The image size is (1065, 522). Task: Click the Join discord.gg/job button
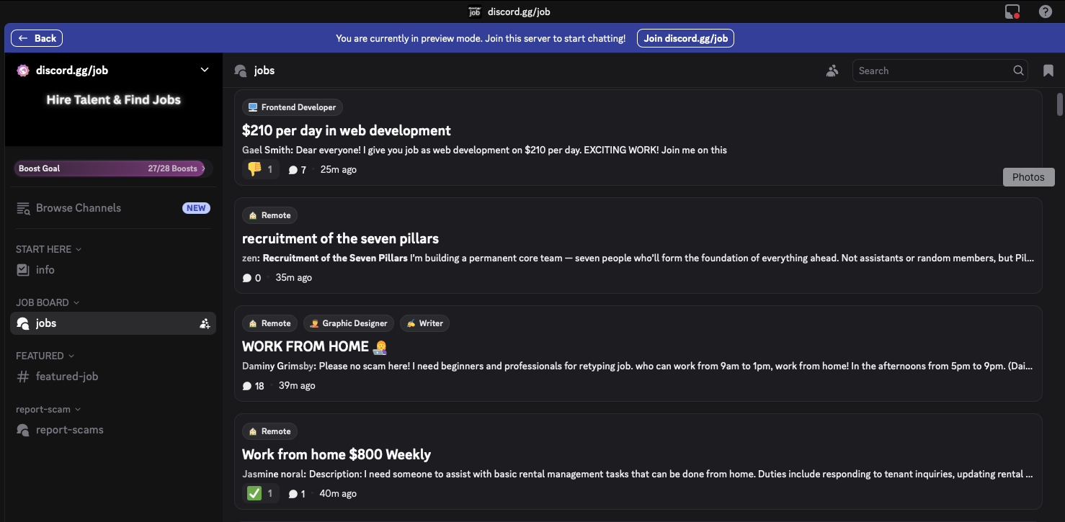[x=685, y=37]
